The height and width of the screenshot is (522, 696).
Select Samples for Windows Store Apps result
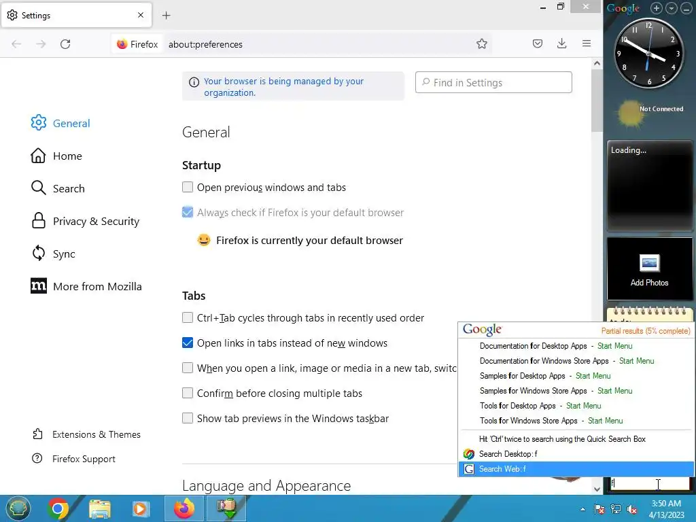click(556, 391)
